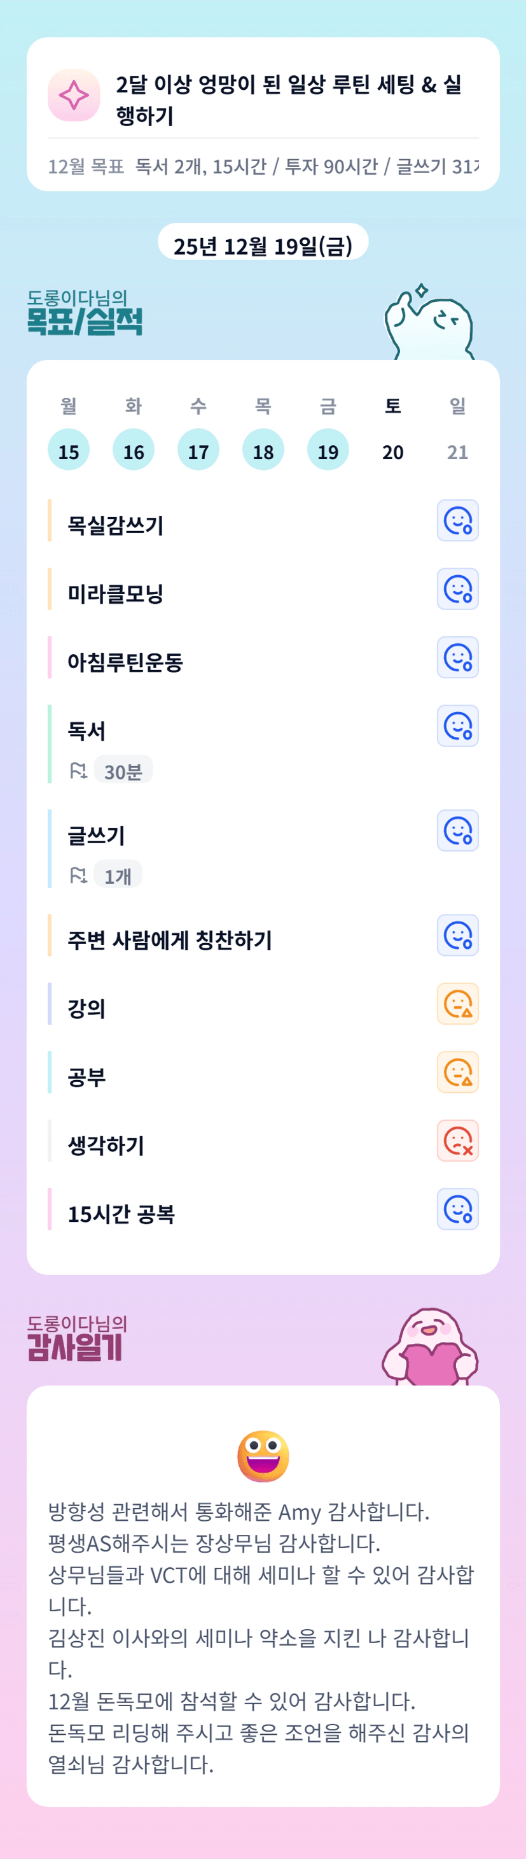Click the pink heart mascot illustration
Screen dimensions: 526x1859
(x=430, y=1348)
